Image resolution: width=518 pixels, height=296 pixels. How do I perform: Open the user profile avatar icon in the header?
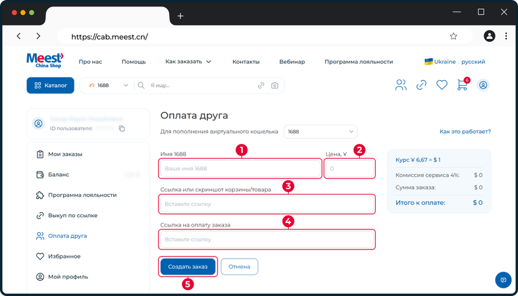483,85
